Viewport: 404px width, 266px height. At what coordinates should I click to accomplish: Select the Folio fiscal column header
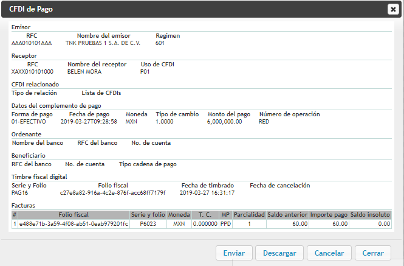click(x=74, y=215)
